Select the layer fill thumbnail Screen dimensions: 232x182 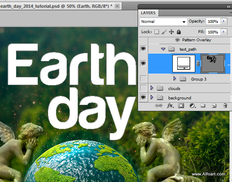click(x=184, y=63)
